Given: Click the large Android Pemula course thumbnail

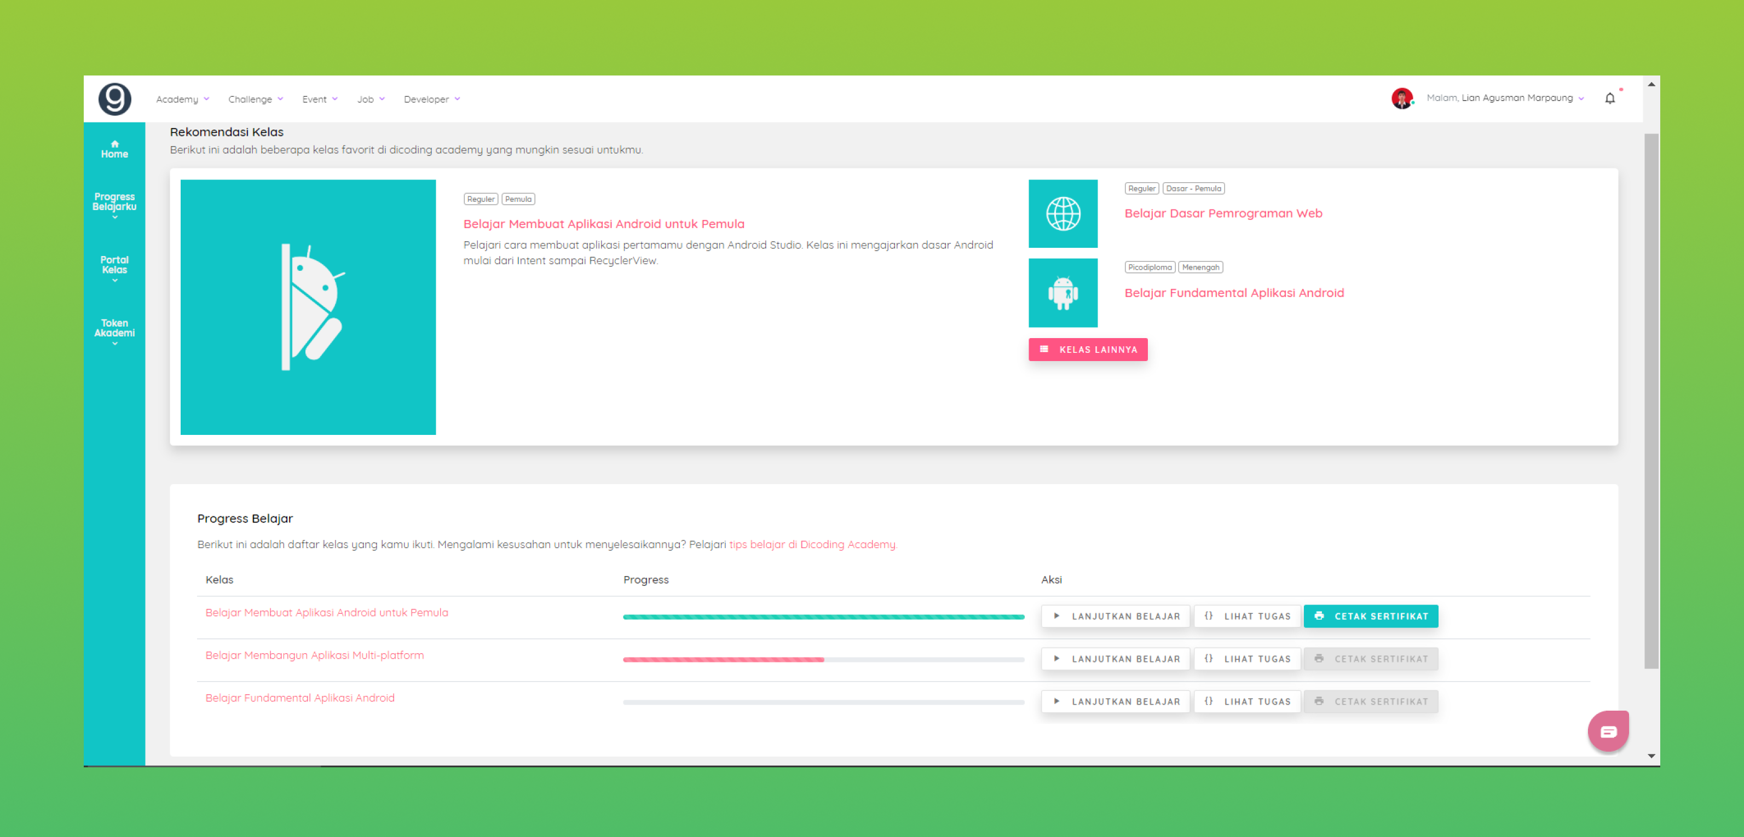Looking at the screenshot, I should (x=308, y=307).
